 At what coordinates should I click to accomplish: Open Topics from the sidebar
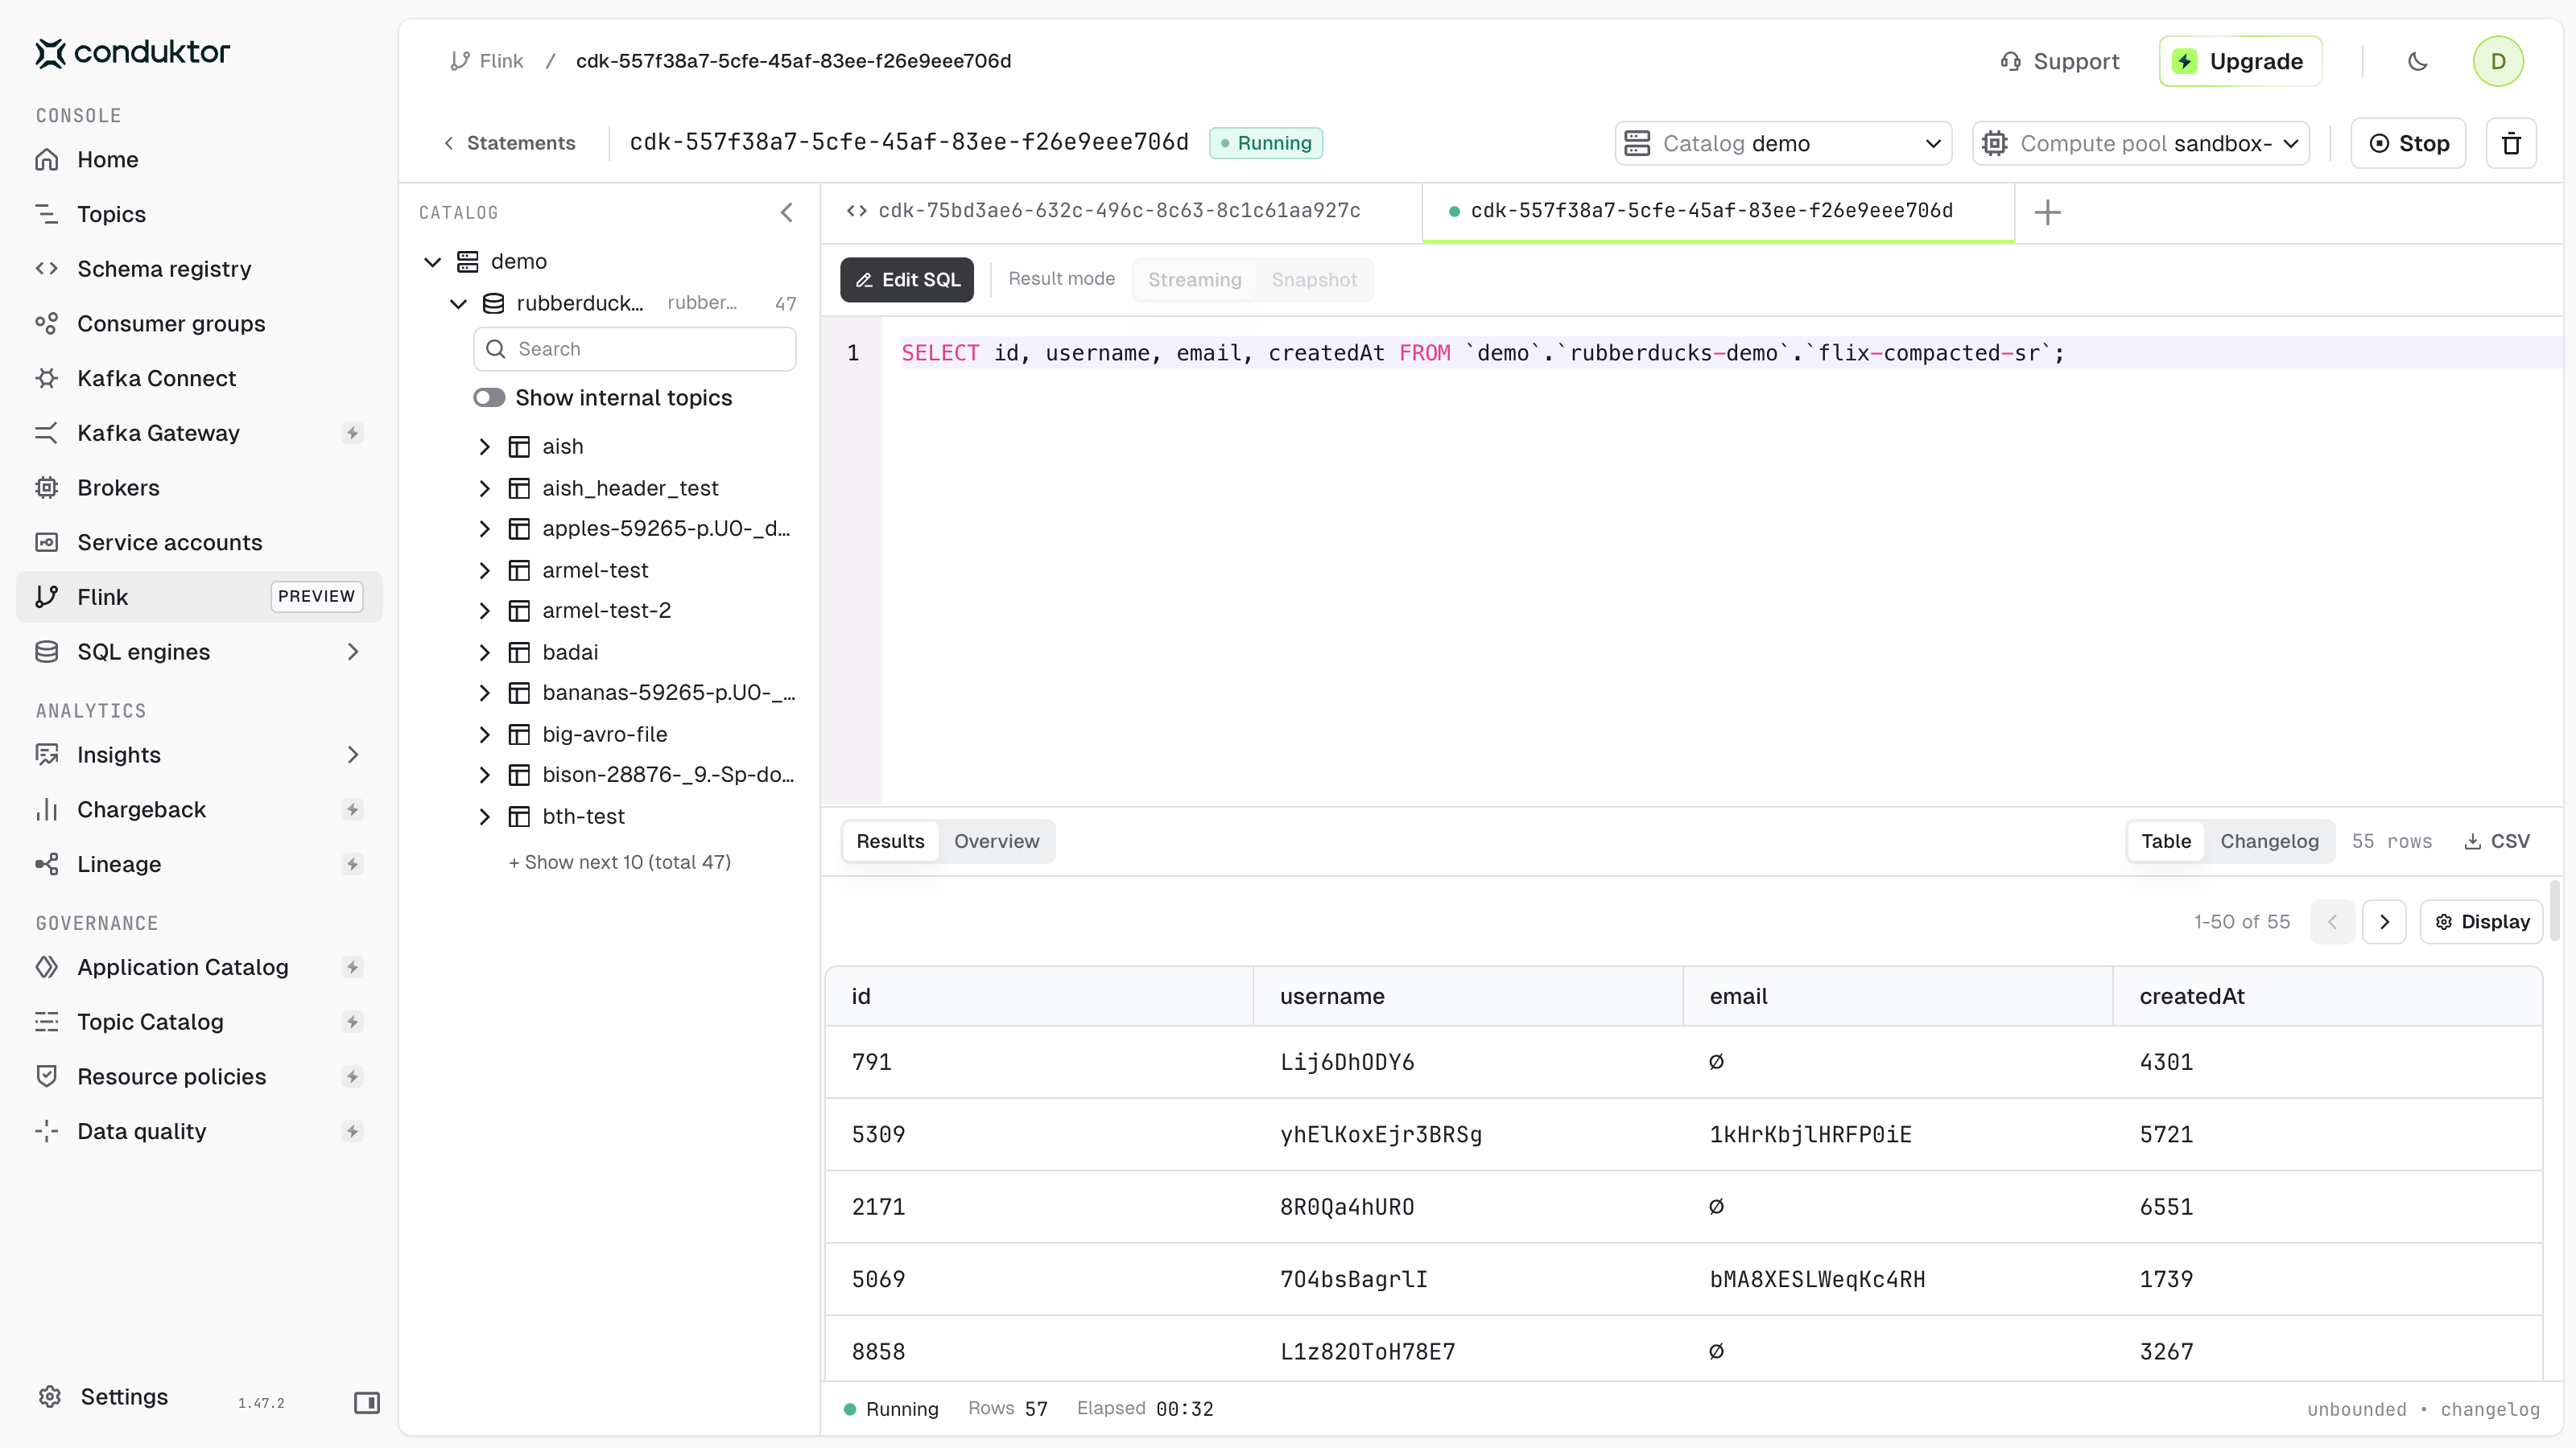(x=111, y=214)
